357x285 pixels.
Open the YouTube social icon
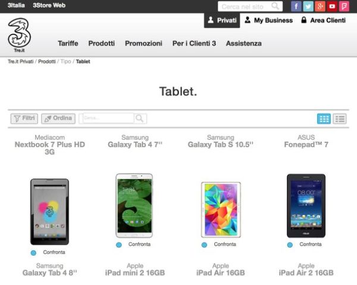[332, 6]
